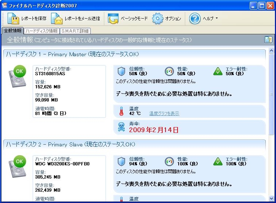The height and width of the screenshot is (203, 276).
Task: Switch to ベーシックモード via its toolbar icon
Action: tap(113, 18)
